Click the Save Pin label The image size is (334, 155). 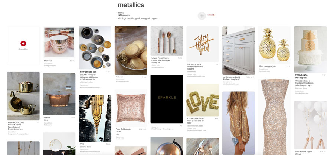(x=23, y=49)
